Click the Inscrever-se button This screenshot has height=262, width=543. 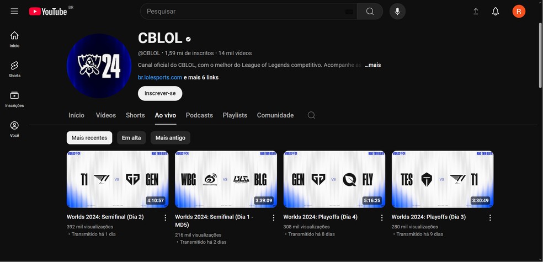point(160,93)
